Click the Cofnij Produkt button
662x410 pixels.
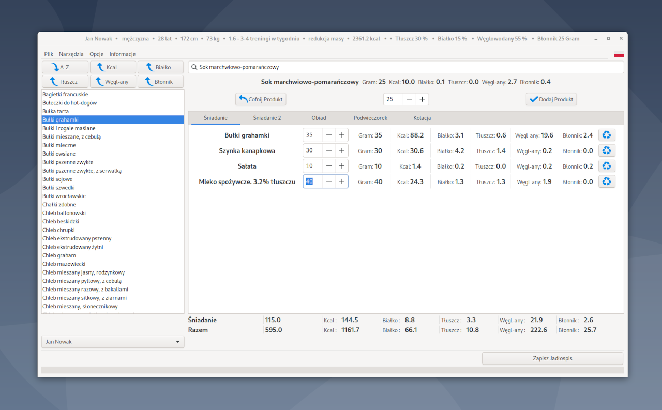click(x=261, y=99)
